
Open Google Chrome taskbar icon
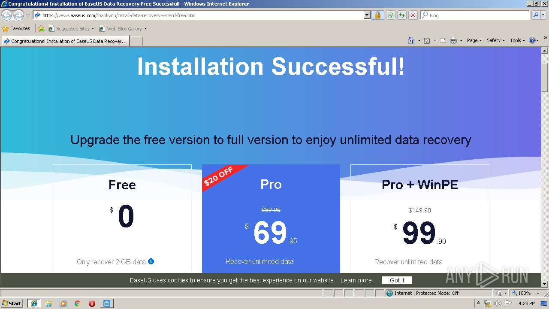coord(78,303)
